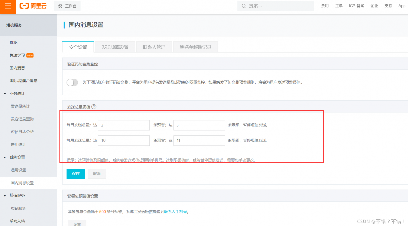Open 国际/港澳台消息 in the sidebar
The width and height of the screenshot is (408, 226).
coord(23,81)
